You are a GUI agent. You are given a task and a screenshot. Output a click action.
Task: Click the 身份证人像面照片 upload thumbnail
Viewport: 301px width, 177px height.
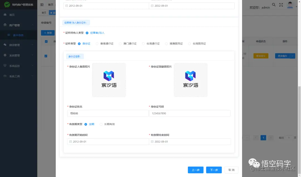(x=109, y=80)
